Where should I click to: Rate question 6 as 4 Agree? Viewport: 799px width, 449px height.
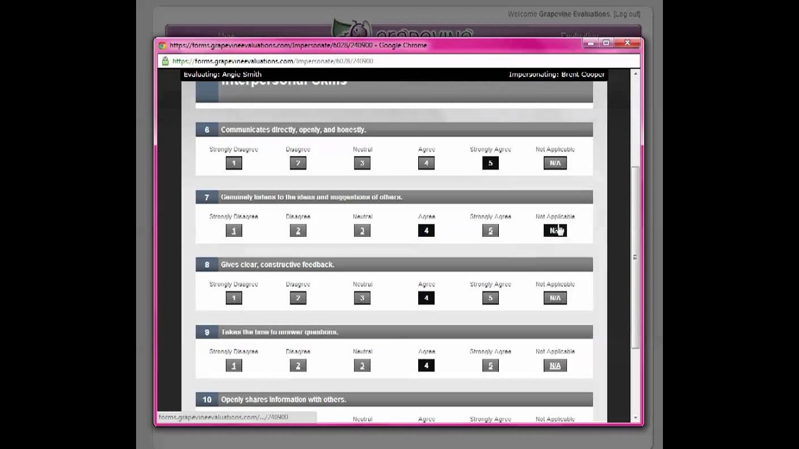426,163
